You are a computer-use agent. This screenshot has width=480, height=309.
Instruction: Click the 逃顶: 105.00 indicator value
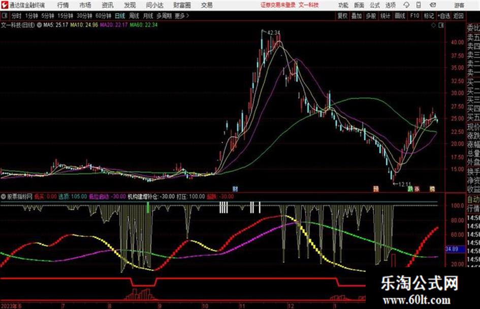point(73,197)
